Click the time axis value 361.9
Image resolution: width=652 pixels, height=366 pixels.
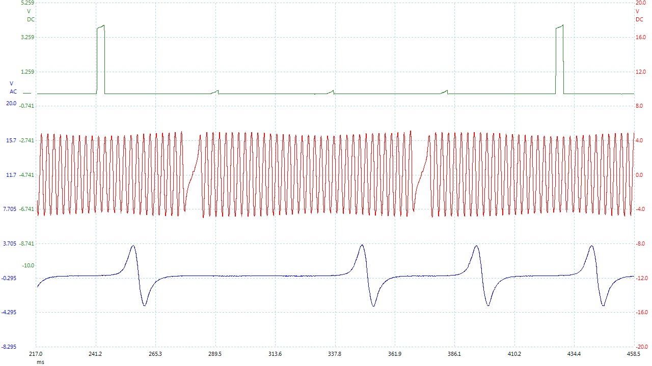[x=395, y=354]
